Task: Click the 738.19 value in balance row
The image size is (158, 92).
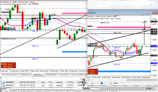Action: coord(85,88)
